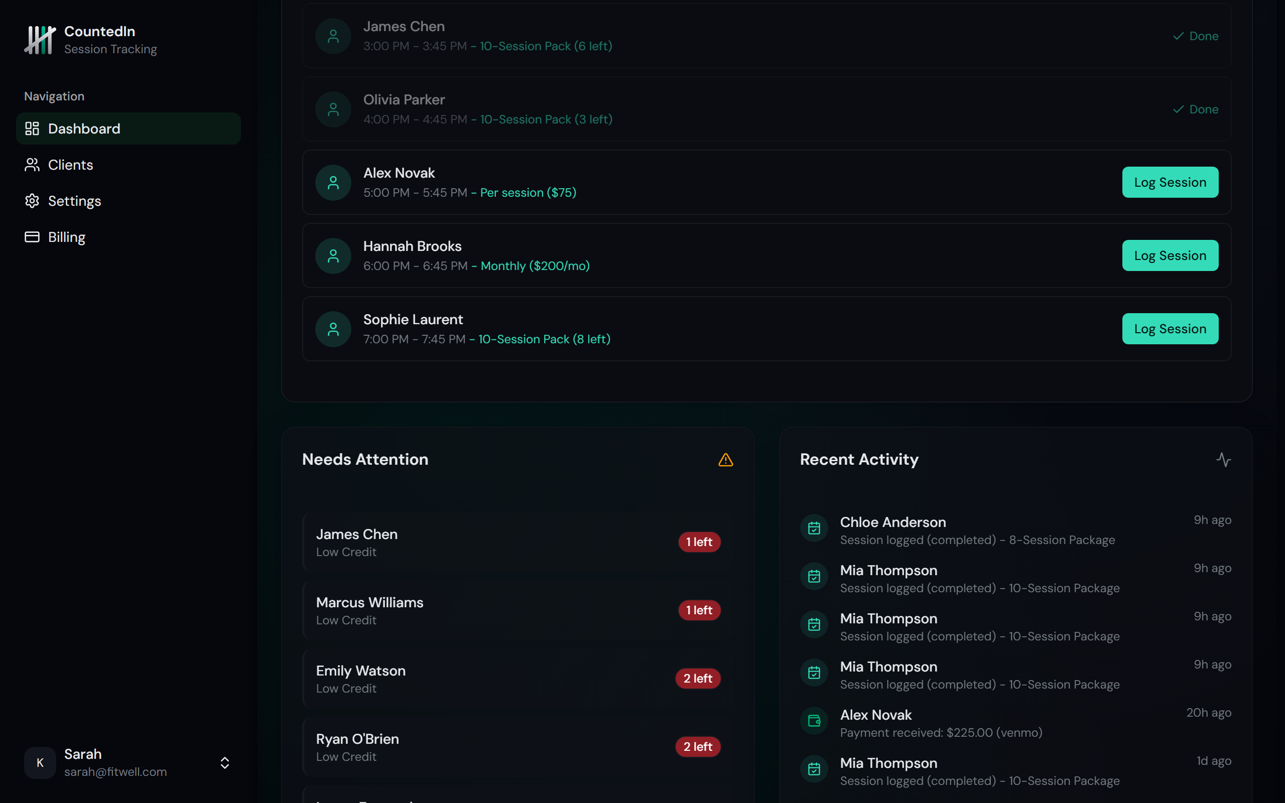Select Chloe Anderson in Recent Activity
Viewport: 1285px width, 803px height.
tap(1016, 530)
